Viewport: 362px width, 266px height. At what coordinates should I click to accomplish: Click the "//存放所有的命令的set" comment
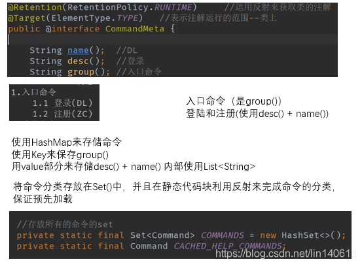pyautogui.click(x=65, y=224)
